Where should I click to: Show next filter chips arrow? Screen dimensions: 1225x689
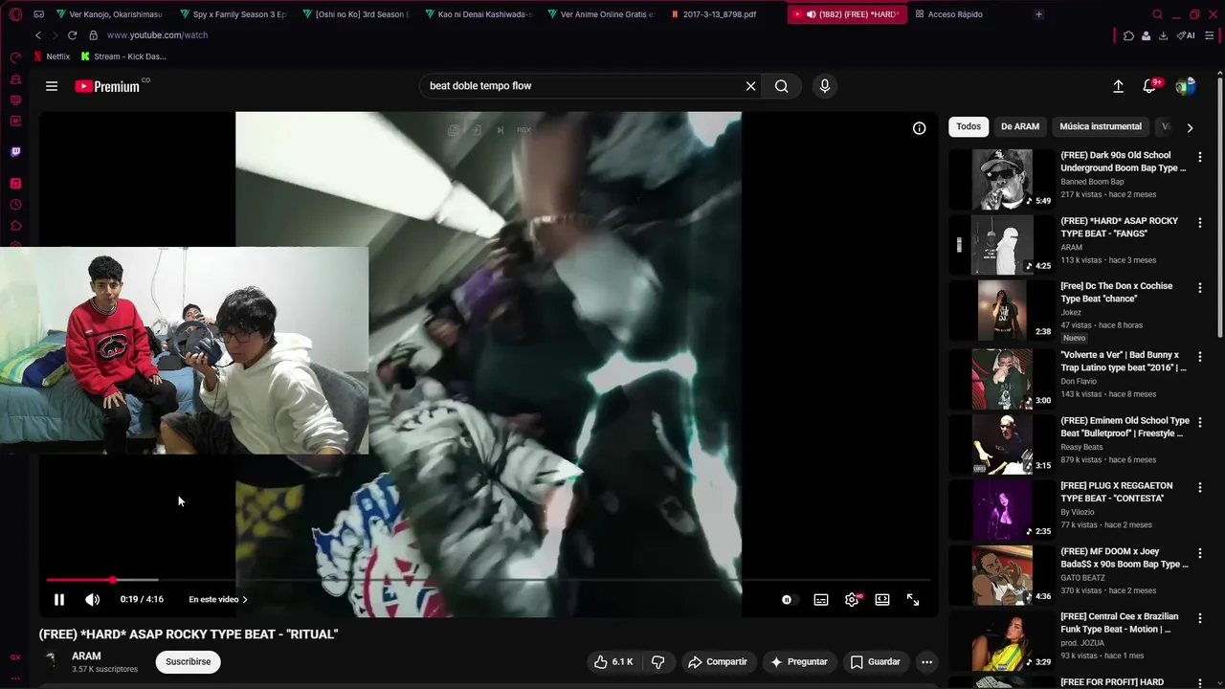tap(1190, 127)
